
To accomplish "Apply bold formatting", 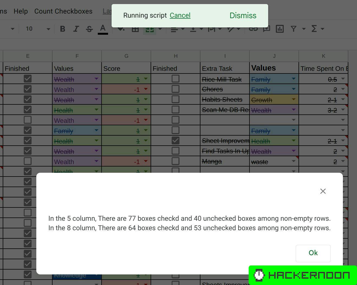I will point(63,28).
